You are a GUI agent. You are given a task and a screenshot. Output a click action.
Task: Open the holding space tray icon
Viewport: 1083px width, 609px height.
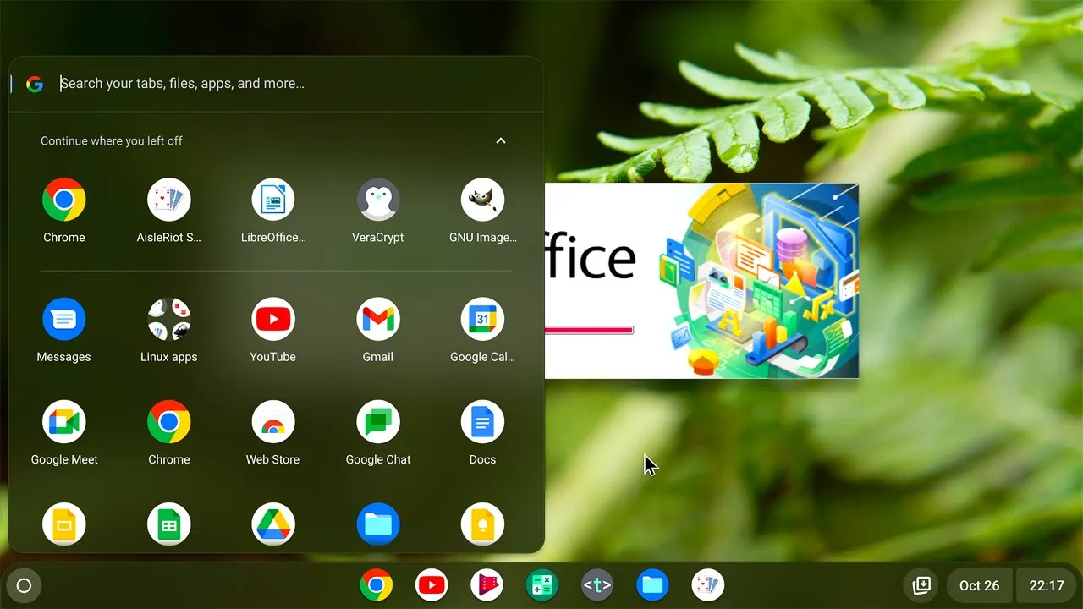922,585
